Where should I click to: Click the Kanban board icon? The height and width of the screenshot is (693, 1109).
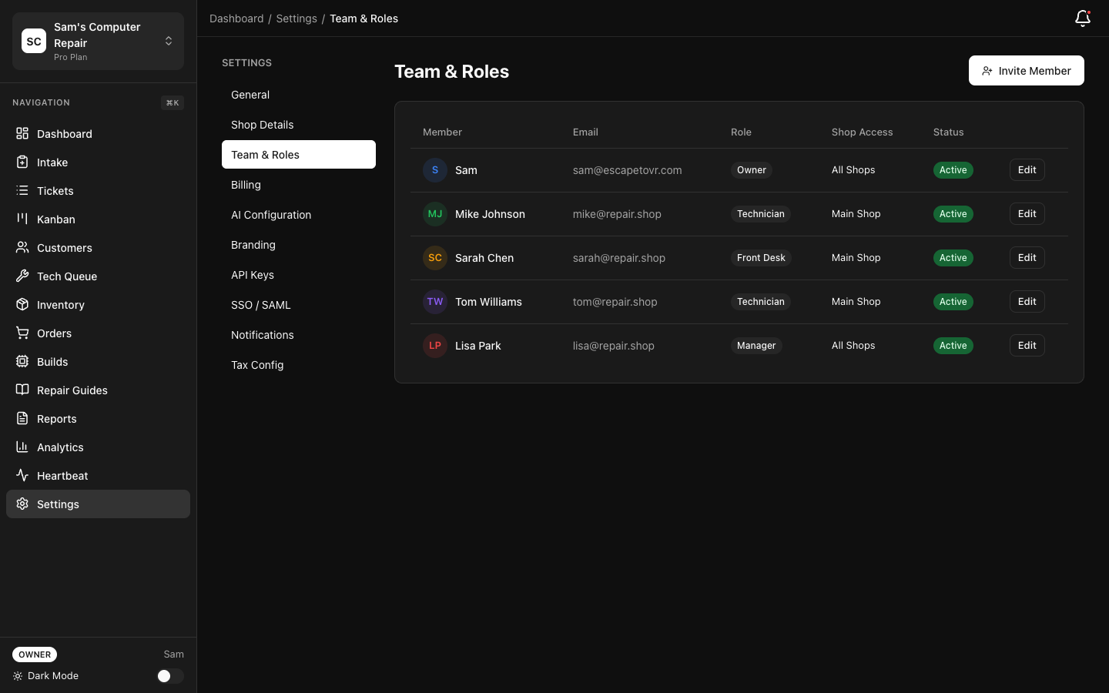[22, 219]
